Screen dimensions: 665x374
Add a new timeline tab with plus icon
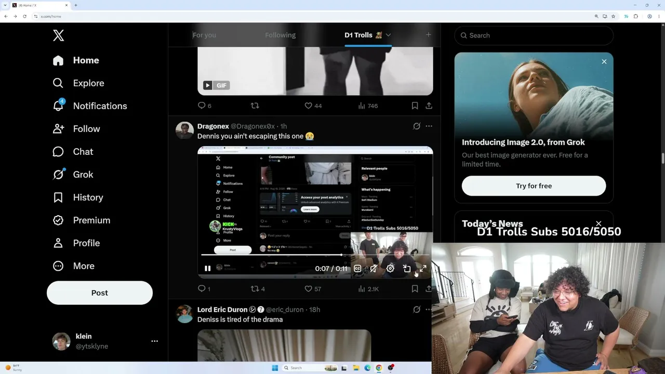coord(428,35)
